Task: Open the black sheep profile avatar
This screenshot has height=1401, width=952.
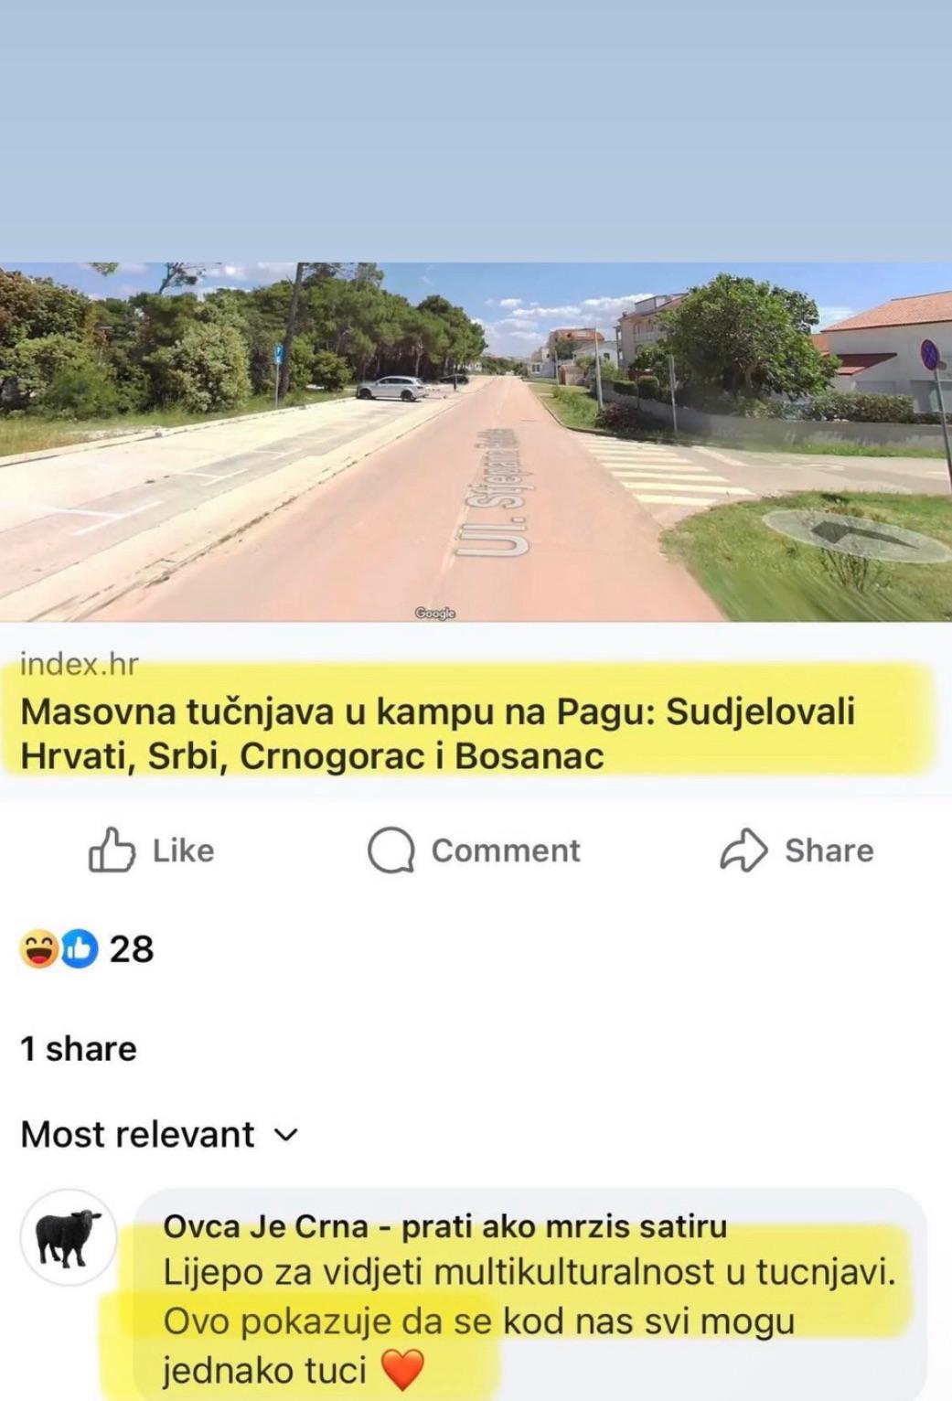Action: click(68, 1238)
